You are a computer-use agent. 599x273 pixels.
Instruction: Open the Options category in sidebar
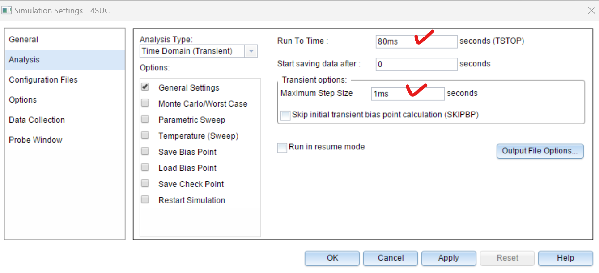coord(65,100)
